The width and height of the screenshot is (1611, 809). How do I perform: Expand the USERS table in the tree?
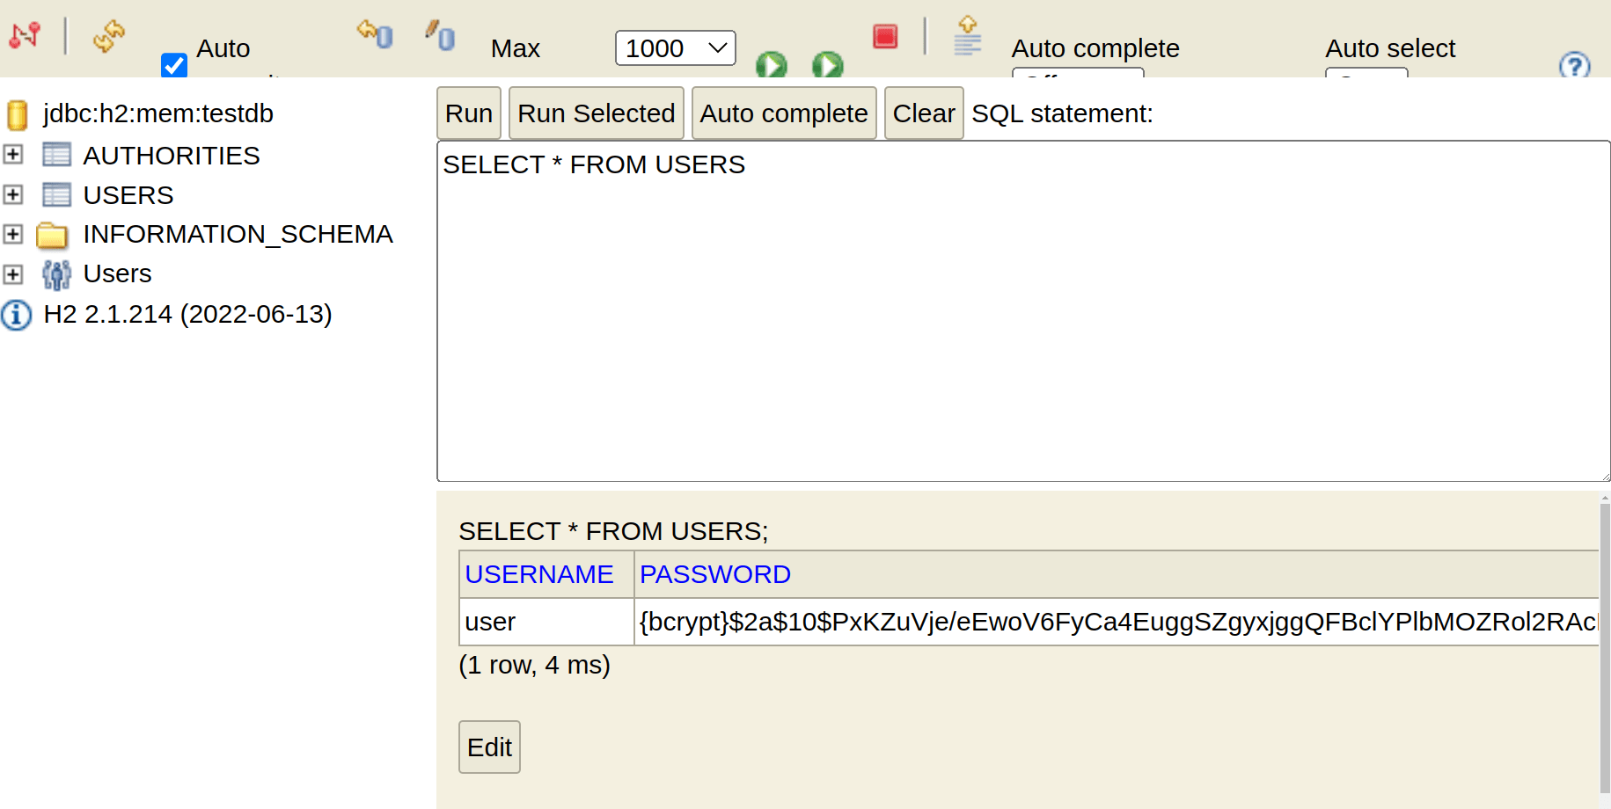[x=12, y=194]
